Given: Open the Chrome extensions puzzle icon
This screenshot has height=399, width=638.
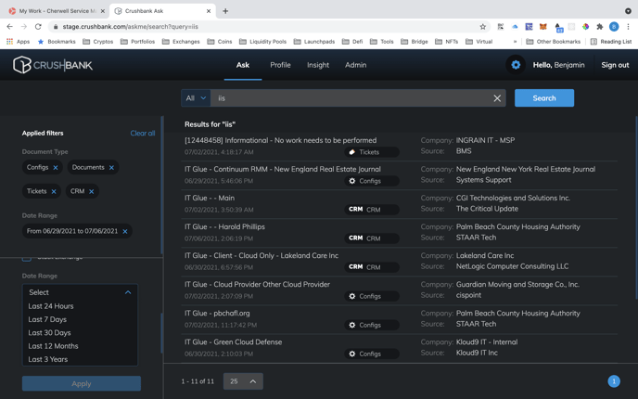Looking at the screenshot, I should [599, 27].
